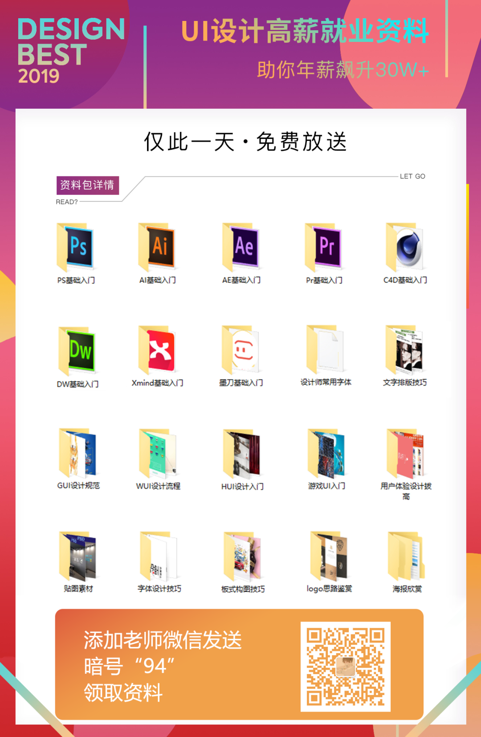Open the 板式构图技巧 folder icon

(x=242, y=556)
